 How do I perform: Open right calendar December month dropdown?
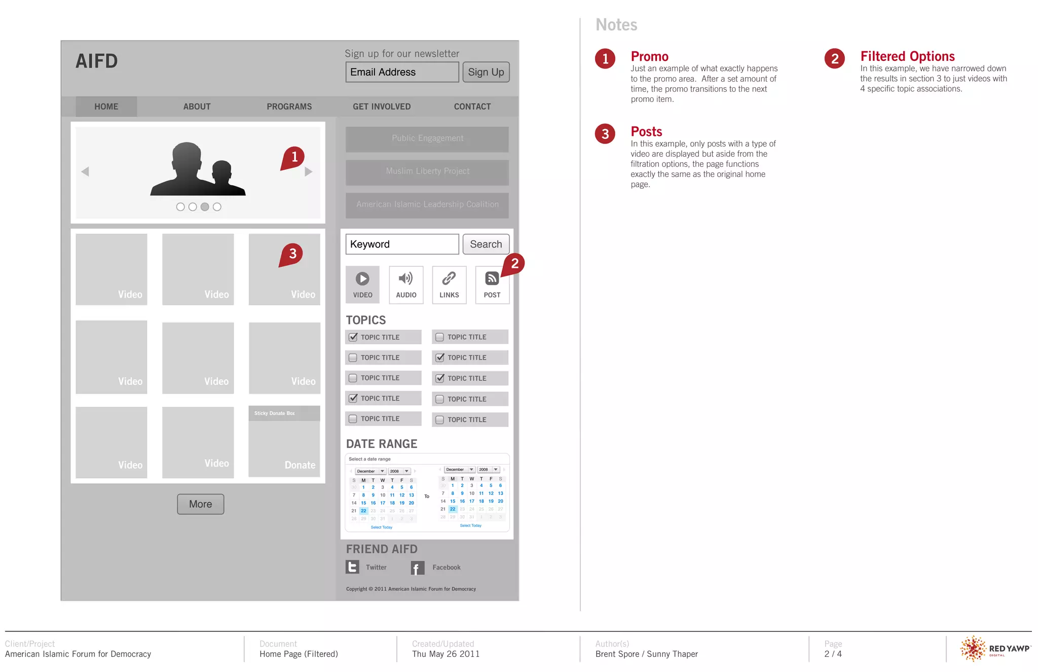click(459, 470)
